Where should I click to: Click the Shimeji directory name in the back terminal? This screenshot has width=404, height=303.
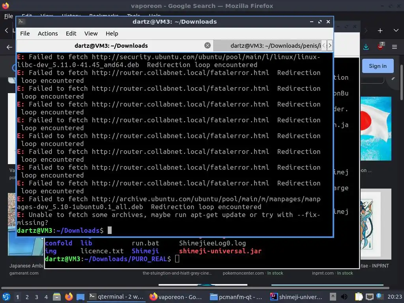point(145,251)
